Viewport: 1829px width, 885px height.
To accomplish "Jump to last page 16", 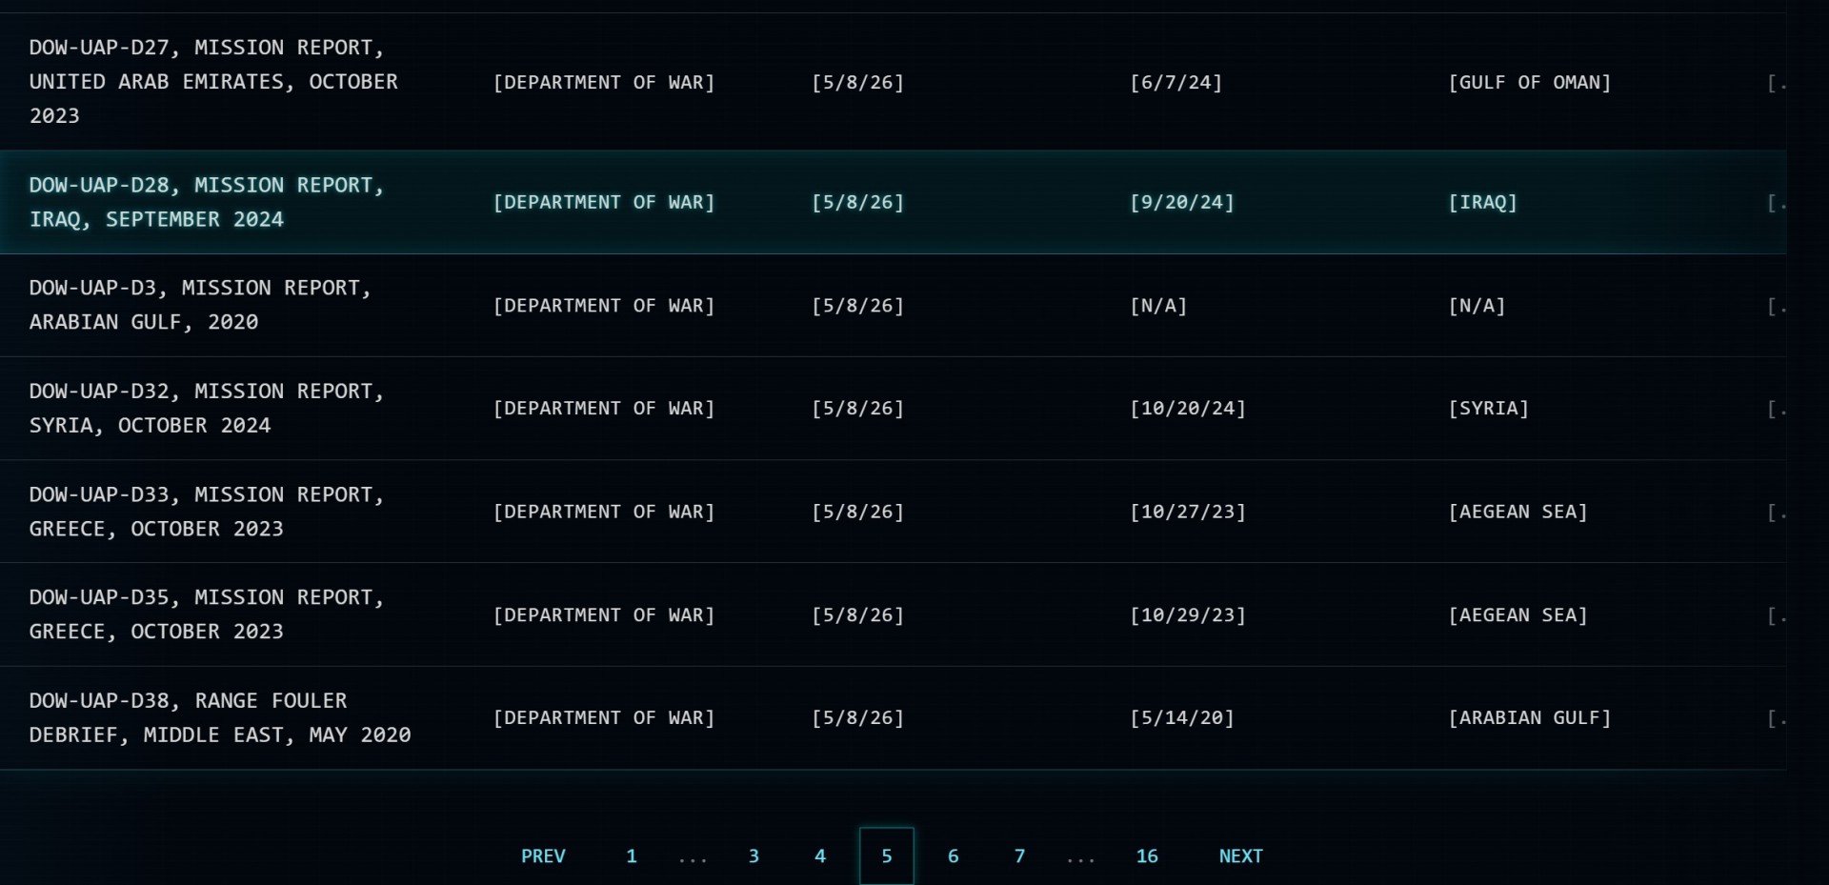I will tap(1147, 855).
